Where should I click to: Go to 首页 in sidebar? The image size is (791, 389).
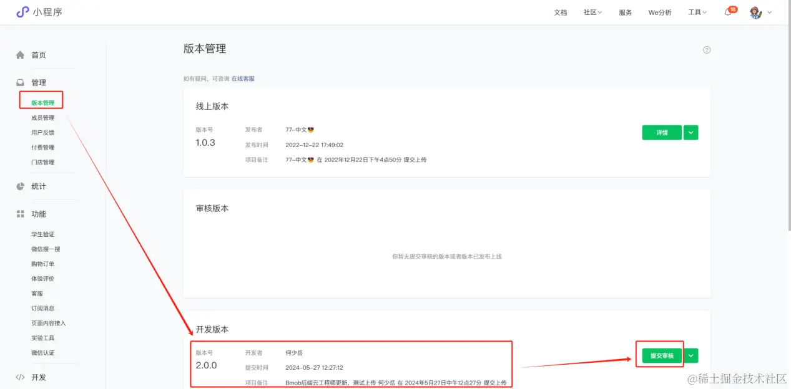click(39, 55)
